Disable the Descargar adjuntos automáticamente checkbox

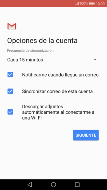(10, 112)
